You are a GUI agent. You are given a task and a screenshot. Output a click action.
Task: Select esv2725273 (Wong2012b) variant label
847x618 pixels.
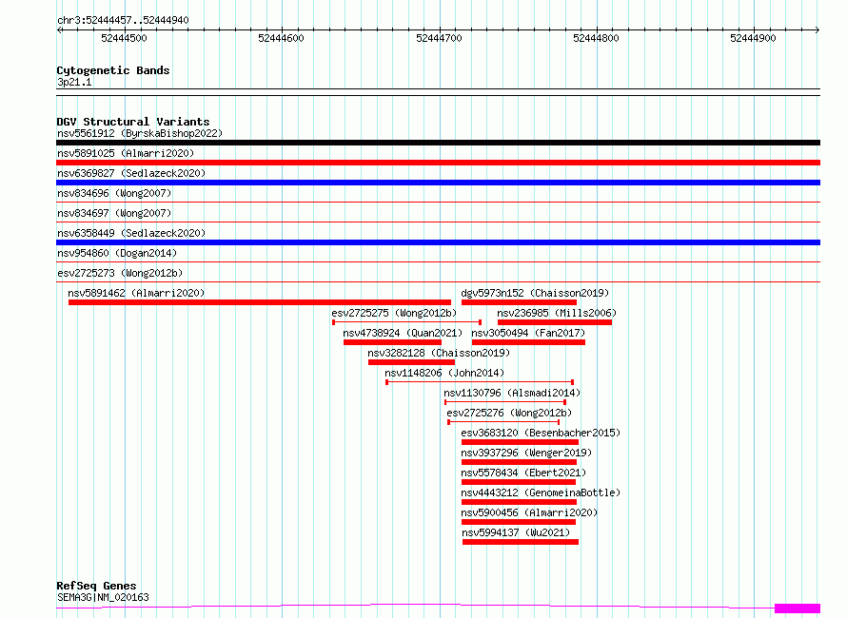[120, 273]
